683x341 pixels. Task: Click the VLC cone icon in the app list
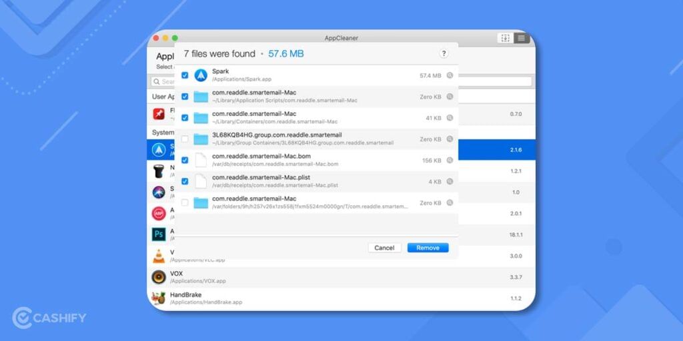click(159, 256)
